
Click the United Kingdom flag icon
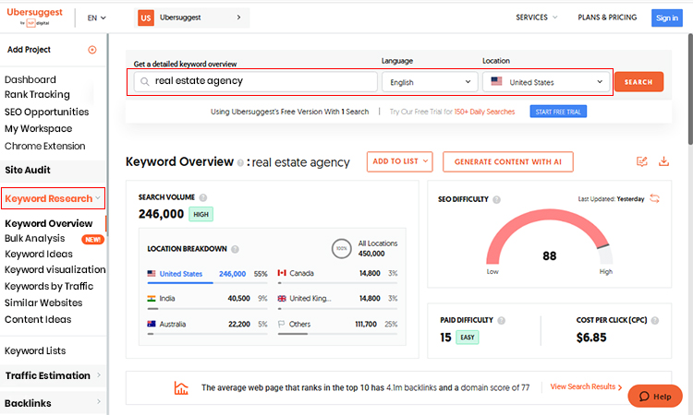pos(282,299)
